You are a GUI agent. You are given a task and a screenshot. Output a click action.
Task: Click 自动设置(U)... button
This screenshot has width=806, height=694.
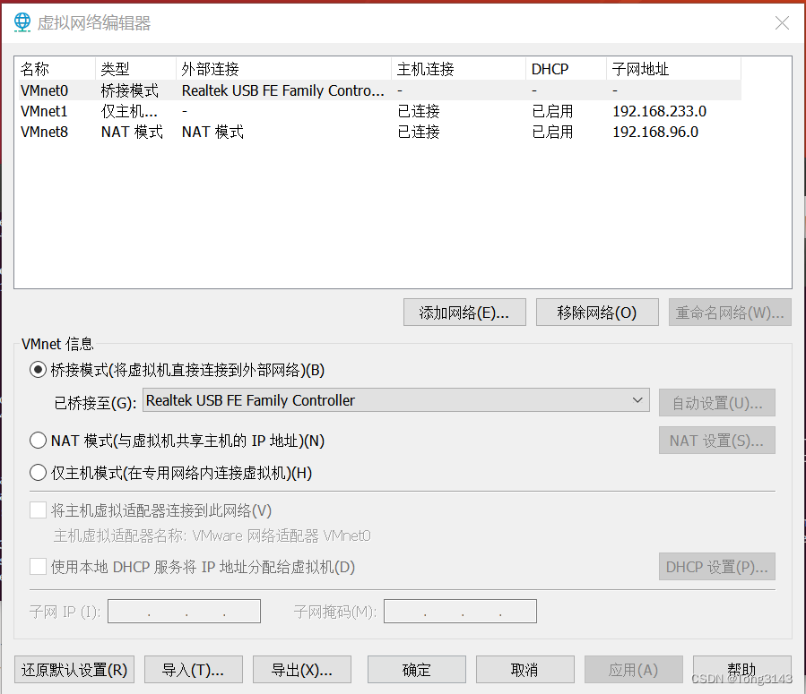[717, 403]
